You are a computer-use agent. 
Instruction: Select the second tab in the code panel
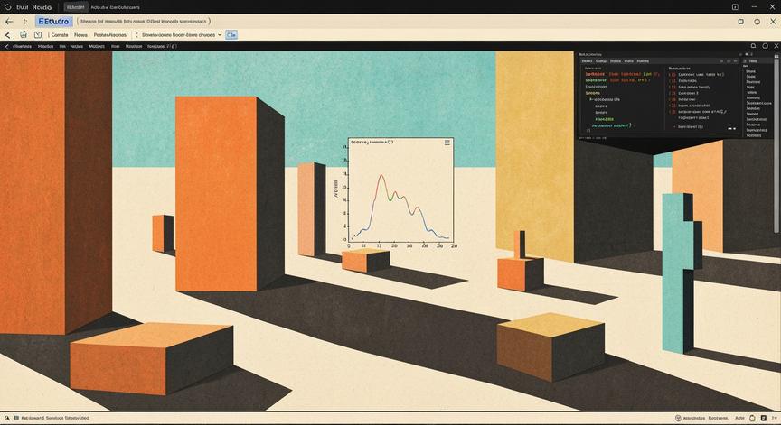click(x=601, y=61)
